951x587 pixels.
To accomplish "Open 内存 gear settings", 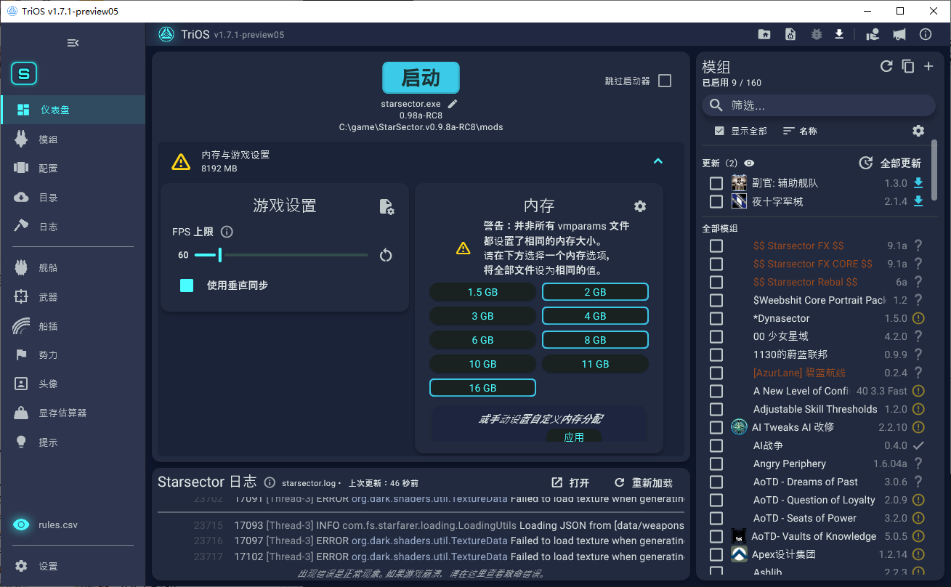I will 640,206.
